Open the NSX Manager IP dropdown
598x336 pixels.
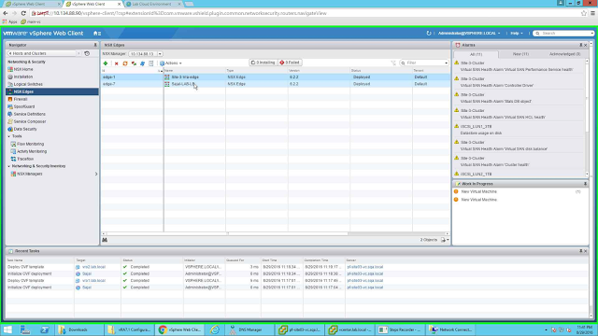click(x=160, y=54)
